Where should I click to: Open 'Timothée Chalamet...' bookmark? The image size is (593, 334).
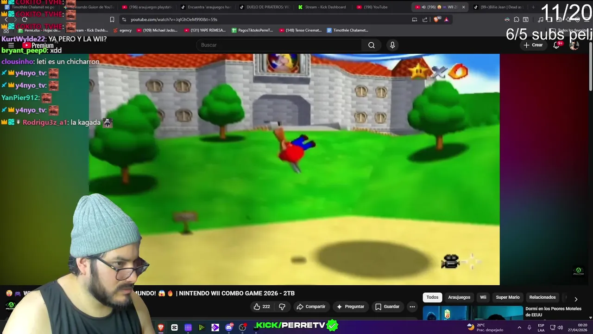click(347, 30)
